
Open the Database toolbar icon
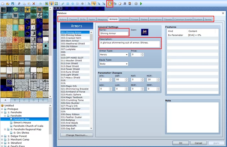point(110,4)
